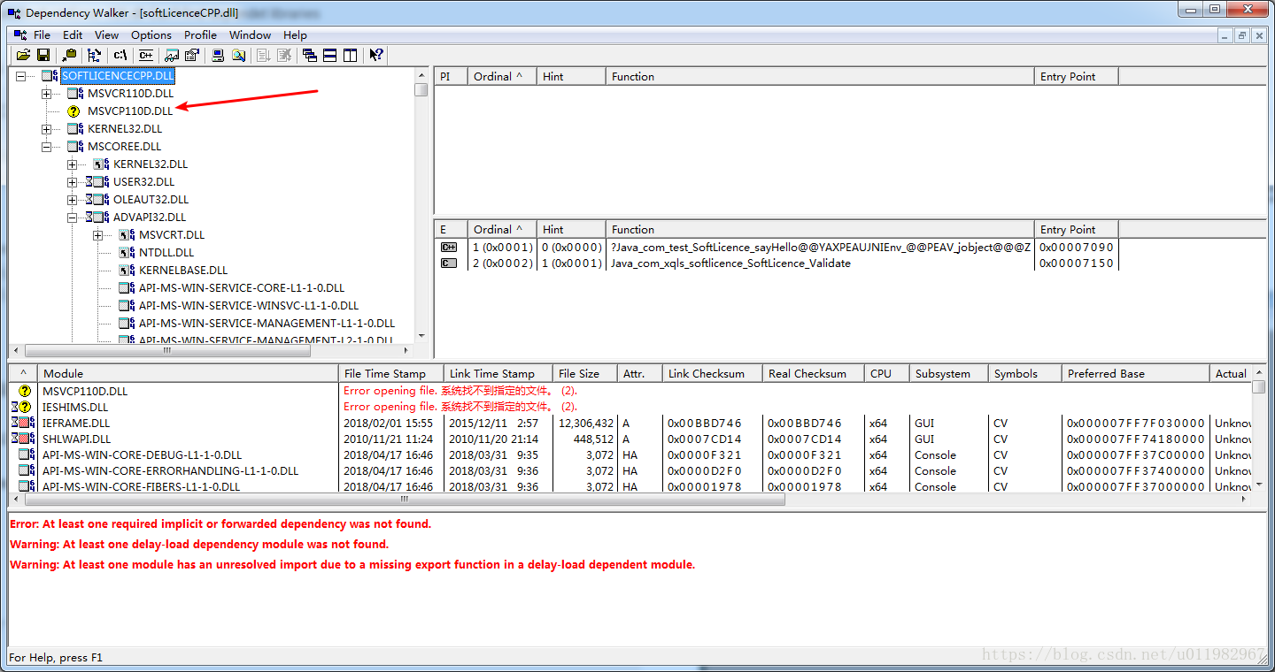
Task: Sort module list by File Time Stamp header
Action: tap(391, 374)
